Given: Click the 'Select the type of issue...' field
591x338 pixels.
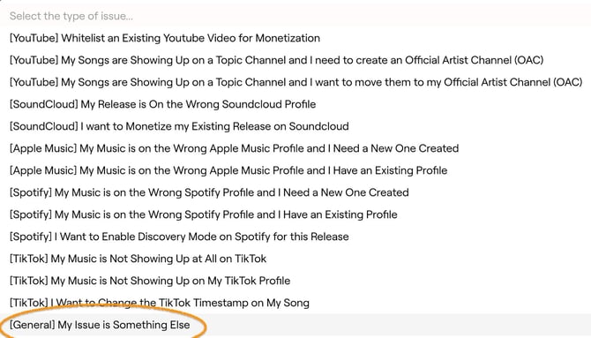Looking at the screenshot, I should [x=295, y=16].
